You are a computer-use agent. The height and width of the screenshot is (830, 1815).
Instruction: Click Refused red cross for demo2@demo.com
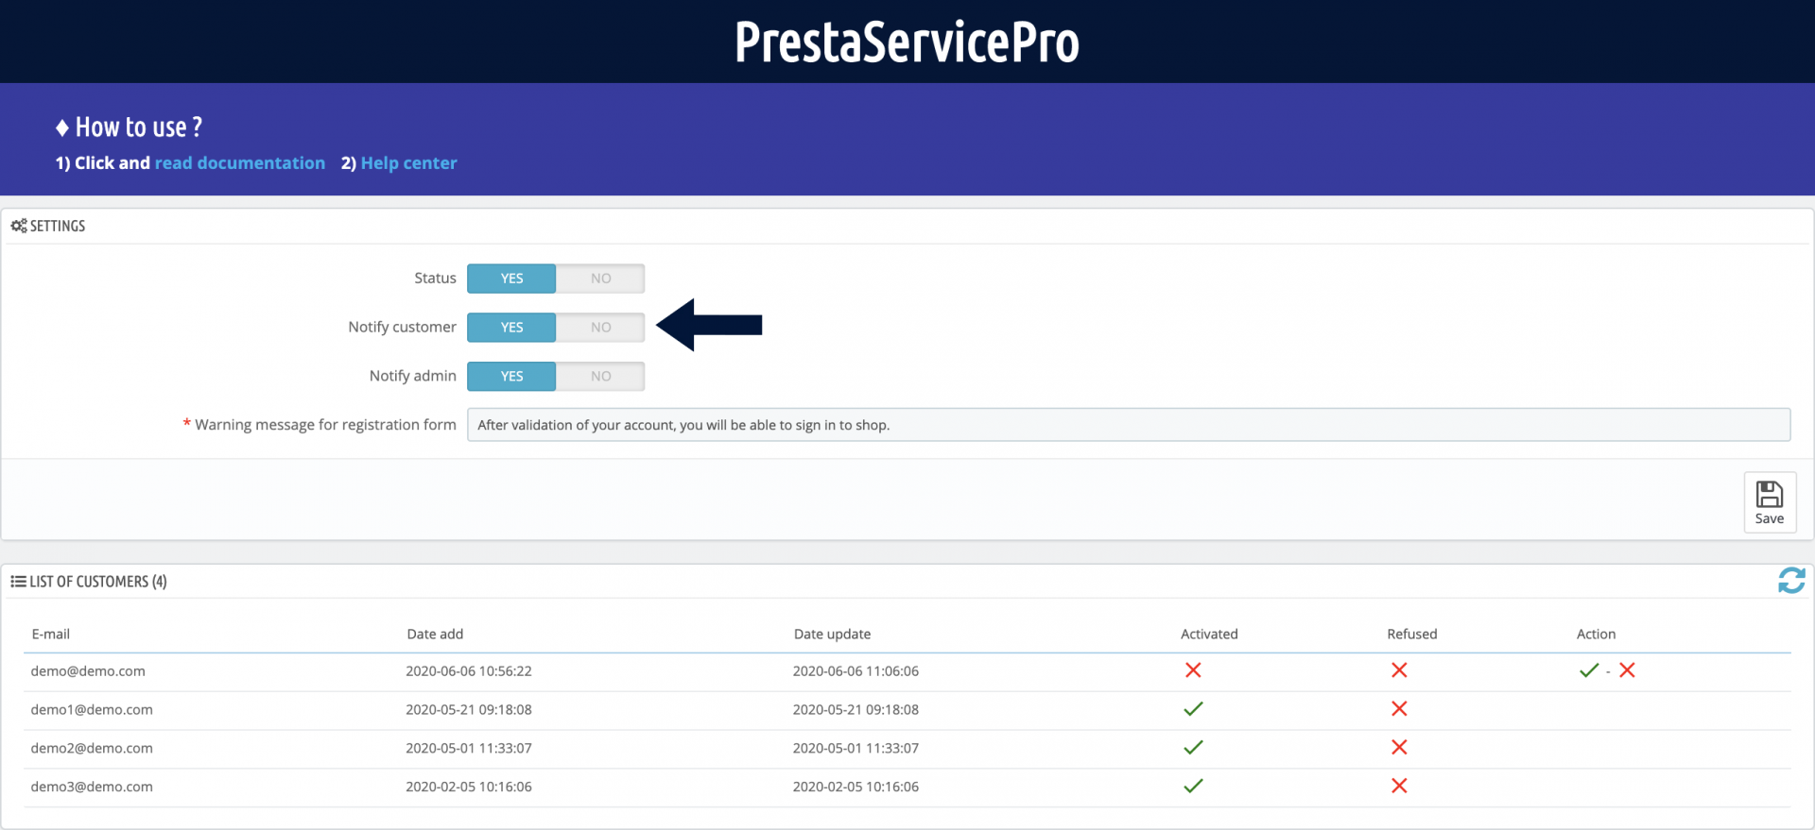tap(1399, 748)
